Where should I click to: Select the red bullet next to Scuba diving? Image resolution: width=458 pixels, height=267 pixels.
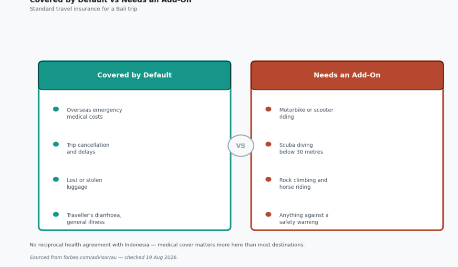(x=269, y=144)
